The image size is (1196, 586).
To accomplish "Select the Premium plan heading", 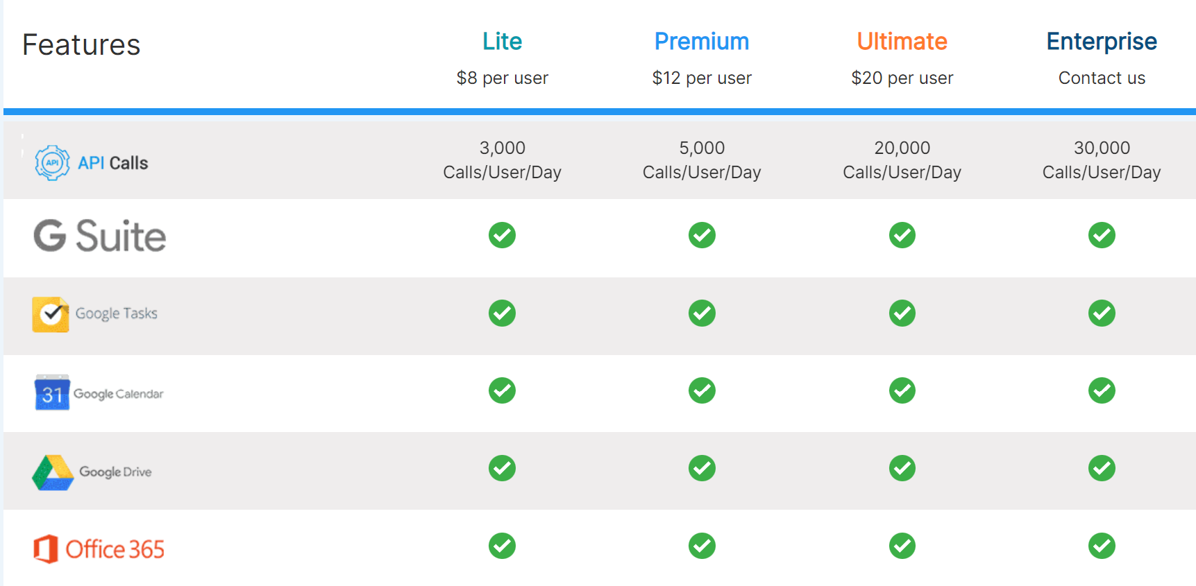I will [702, 42].
